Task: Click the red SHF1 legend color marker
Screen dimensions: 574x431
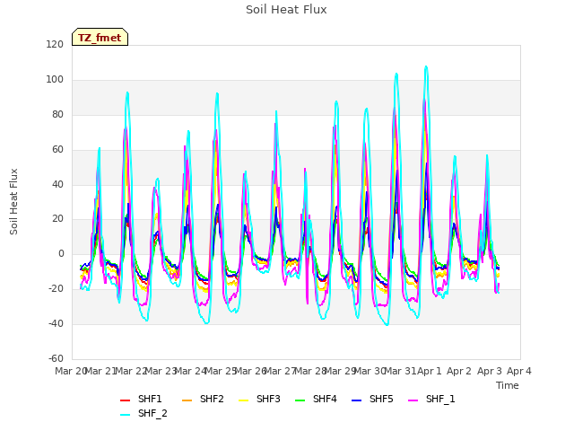Action: [x=126, y=400]
